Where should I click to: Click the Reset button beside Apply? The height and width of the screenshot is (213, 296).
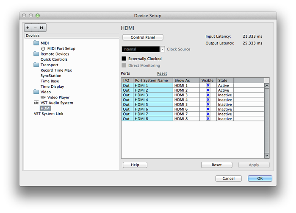[217, 165]
